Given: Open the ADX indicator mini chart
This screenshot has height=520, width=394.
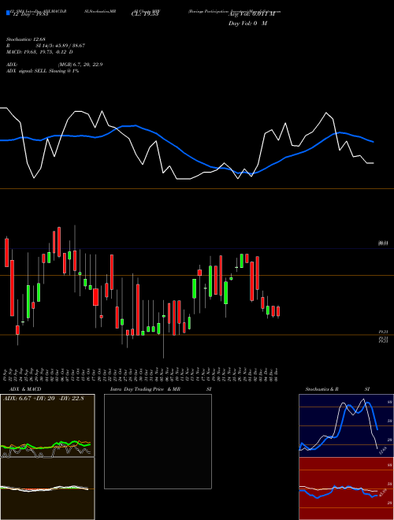Looking at the screenshot, I should 47,425.
